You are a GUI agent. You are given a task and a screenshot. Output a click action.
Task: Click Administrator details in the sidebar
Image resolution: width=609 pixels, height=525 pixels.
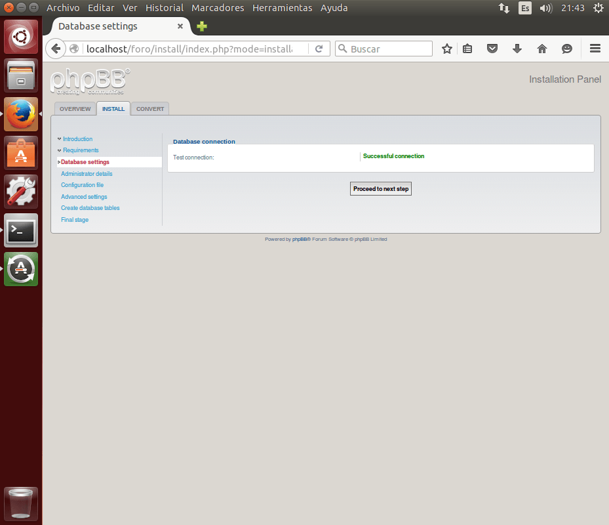(87, 173)
